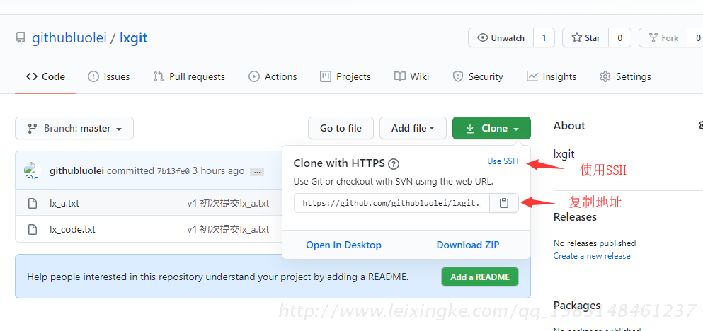Open the commit message on the lx_a.txt row
The width and height of the screenshot is (703, 331).
[228, 204]
